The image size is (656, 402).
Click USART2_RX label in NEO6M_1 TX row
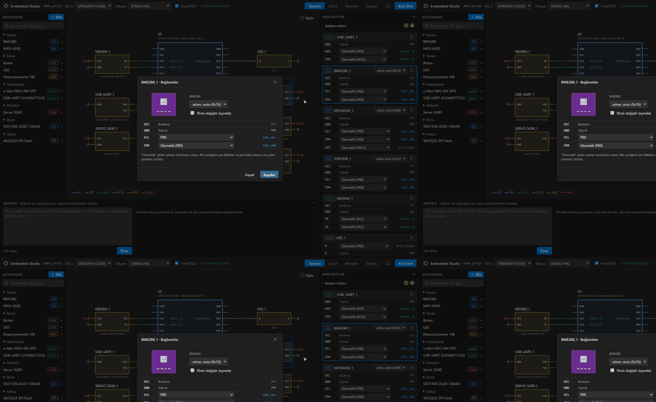tap(407, 227)
